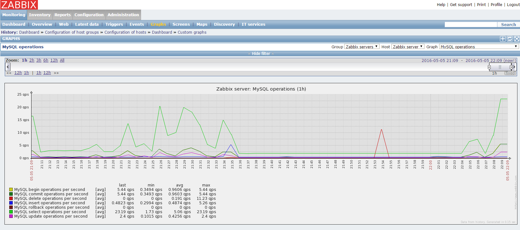The height and width of the screenshot is (230, 520).
Task: Set zoom to 3h
Action: [39, 60]
